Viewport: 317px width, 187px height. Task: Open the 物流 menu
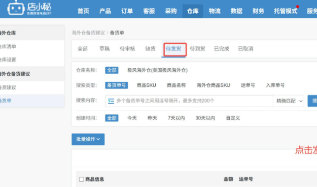215,11
